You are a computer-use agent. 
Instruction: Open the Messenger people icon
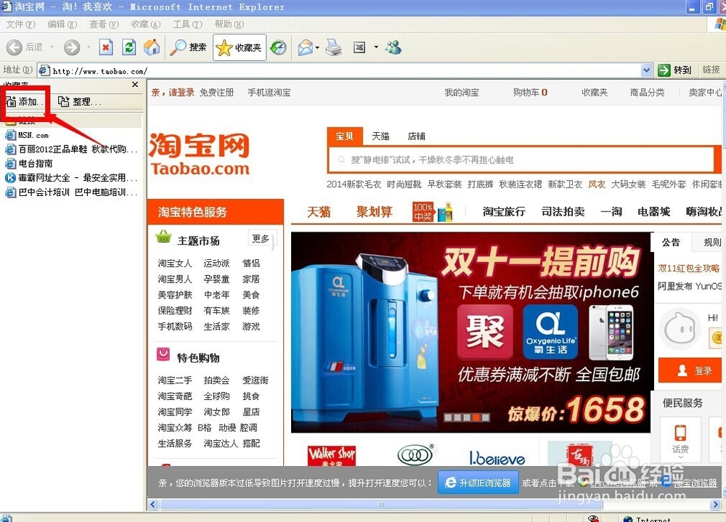click(393, 46)
